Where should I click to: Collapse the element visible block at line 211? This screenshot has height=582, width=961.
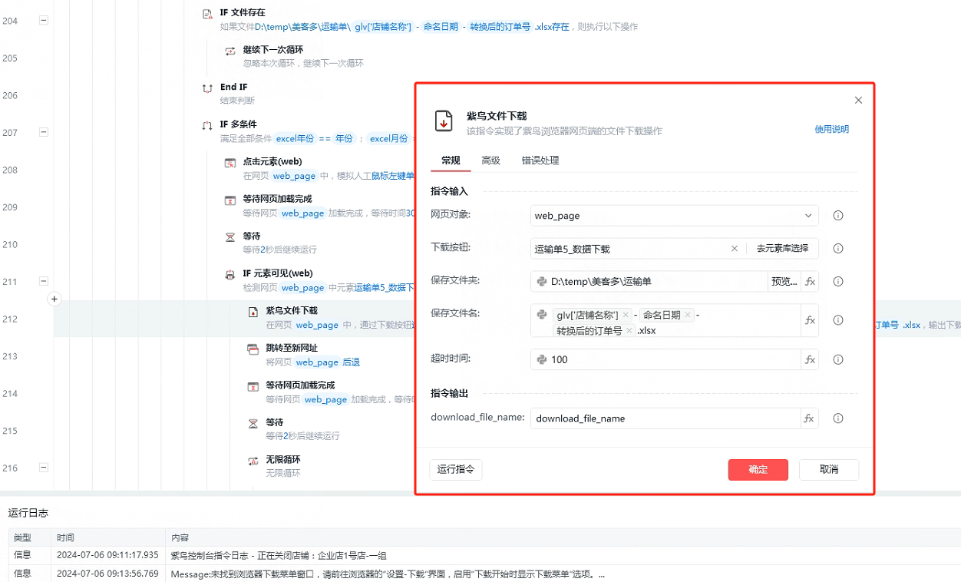tap(44, 282)
